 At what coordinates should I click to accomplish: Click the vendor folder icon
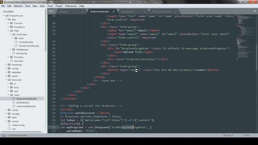9,121
